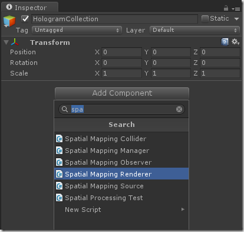244x232 pixels.
Task: Click the Rotation Y value field
Action: [x=171, y=63]
